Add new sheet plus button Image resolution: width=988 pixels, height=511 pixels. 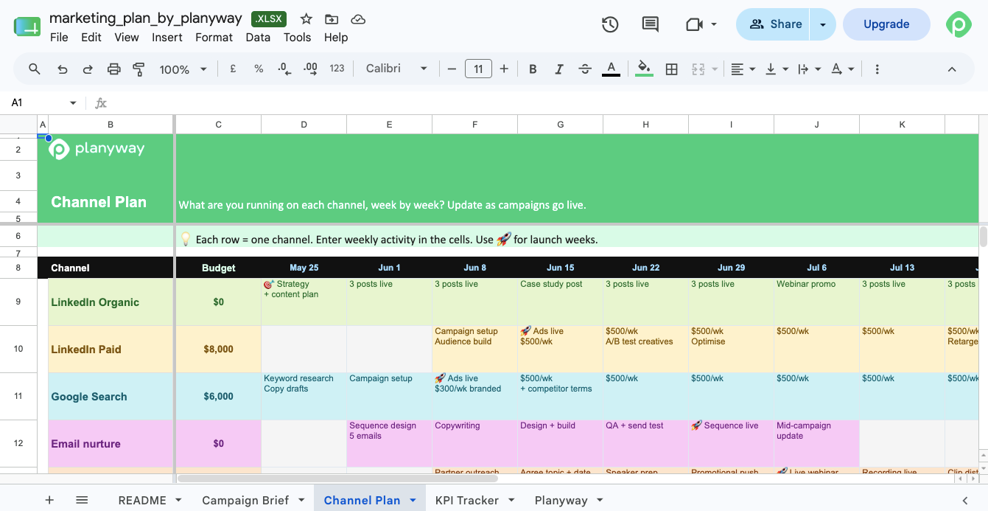(x=49, y=500)
